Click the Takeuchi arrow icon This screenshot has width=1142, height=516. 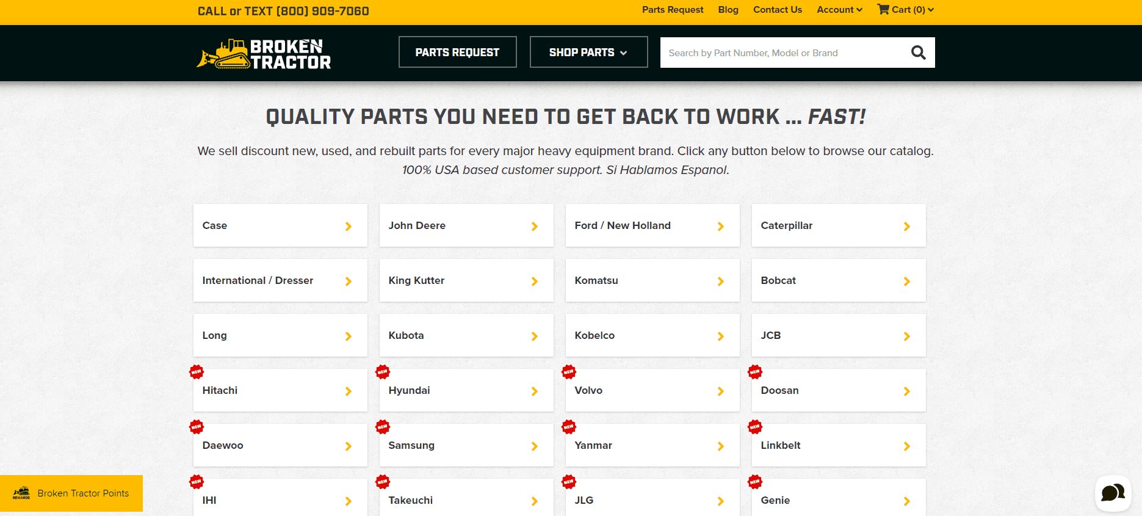click(535, 501)
